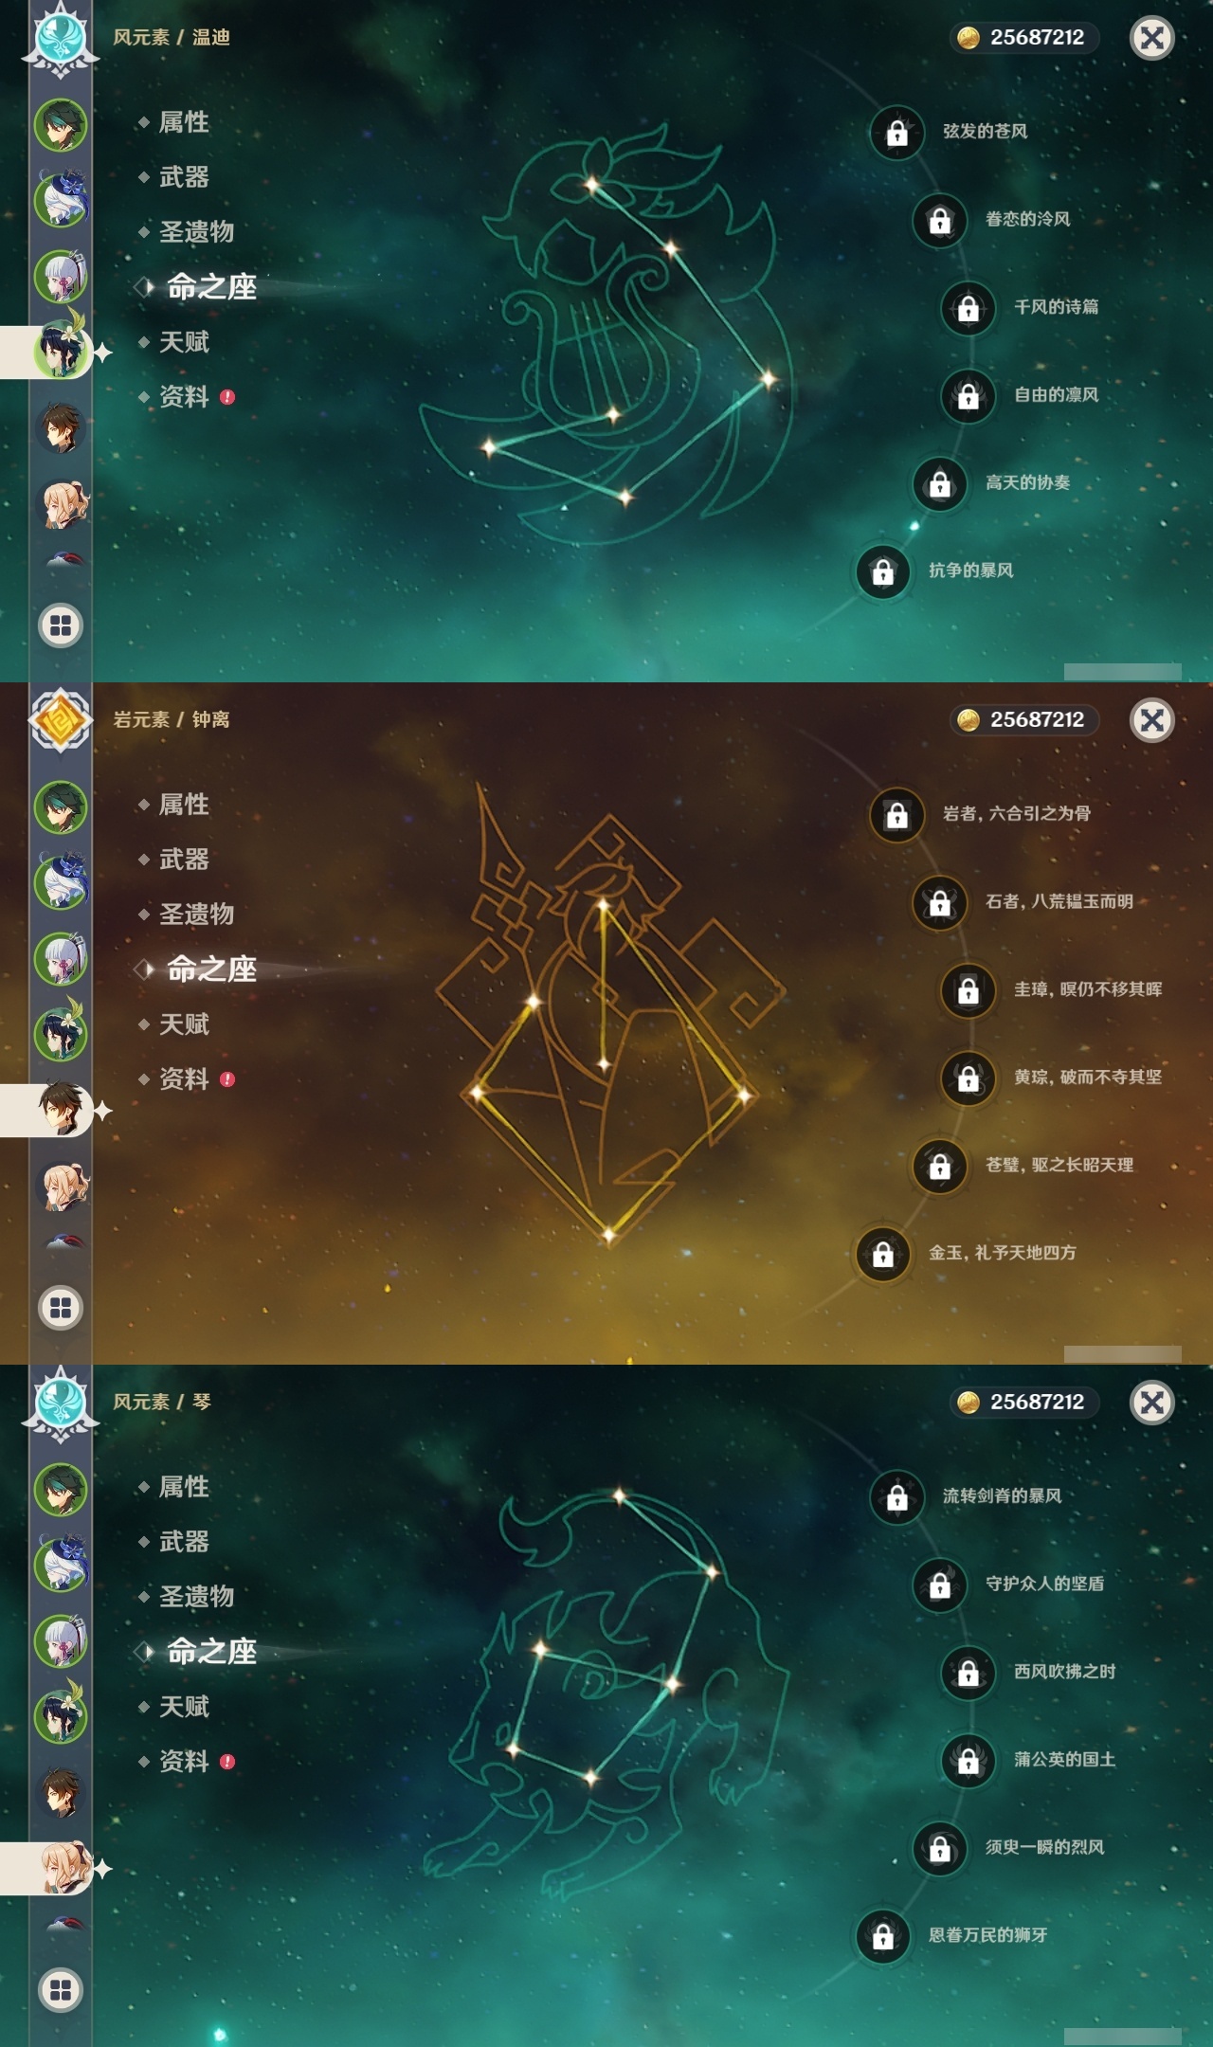This screenshot has height=2047, width=1213.
Task: Select Zhongli portrait in top character list
Action: (61, 427)
